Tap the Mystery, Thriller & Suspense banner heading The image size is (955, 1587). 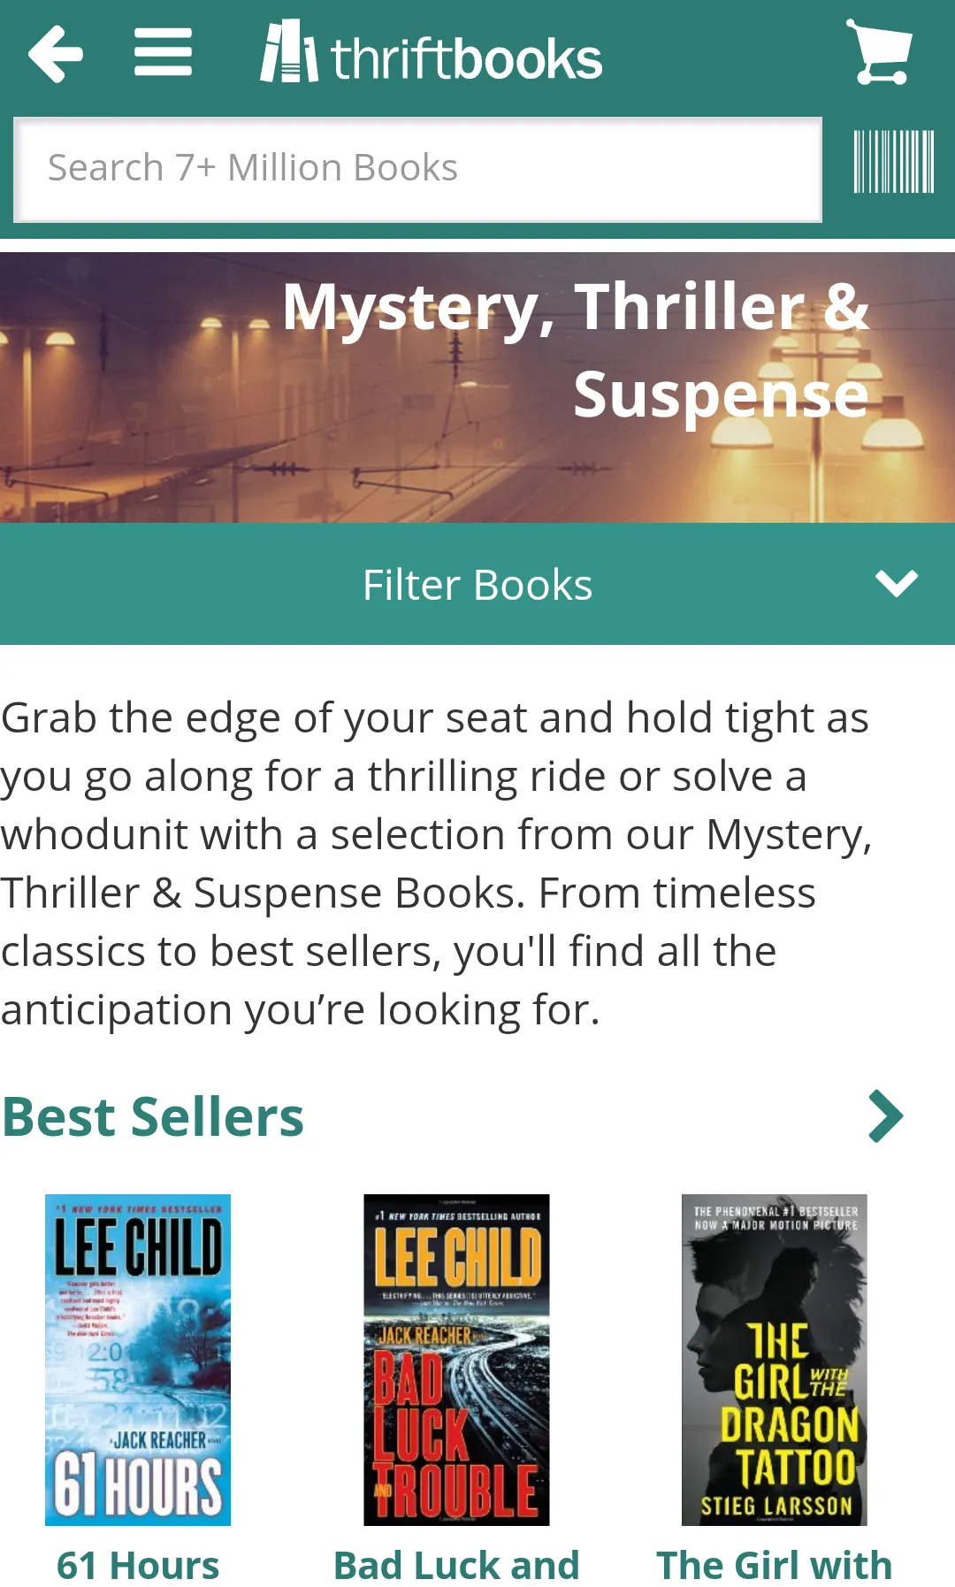click(577, 350)
